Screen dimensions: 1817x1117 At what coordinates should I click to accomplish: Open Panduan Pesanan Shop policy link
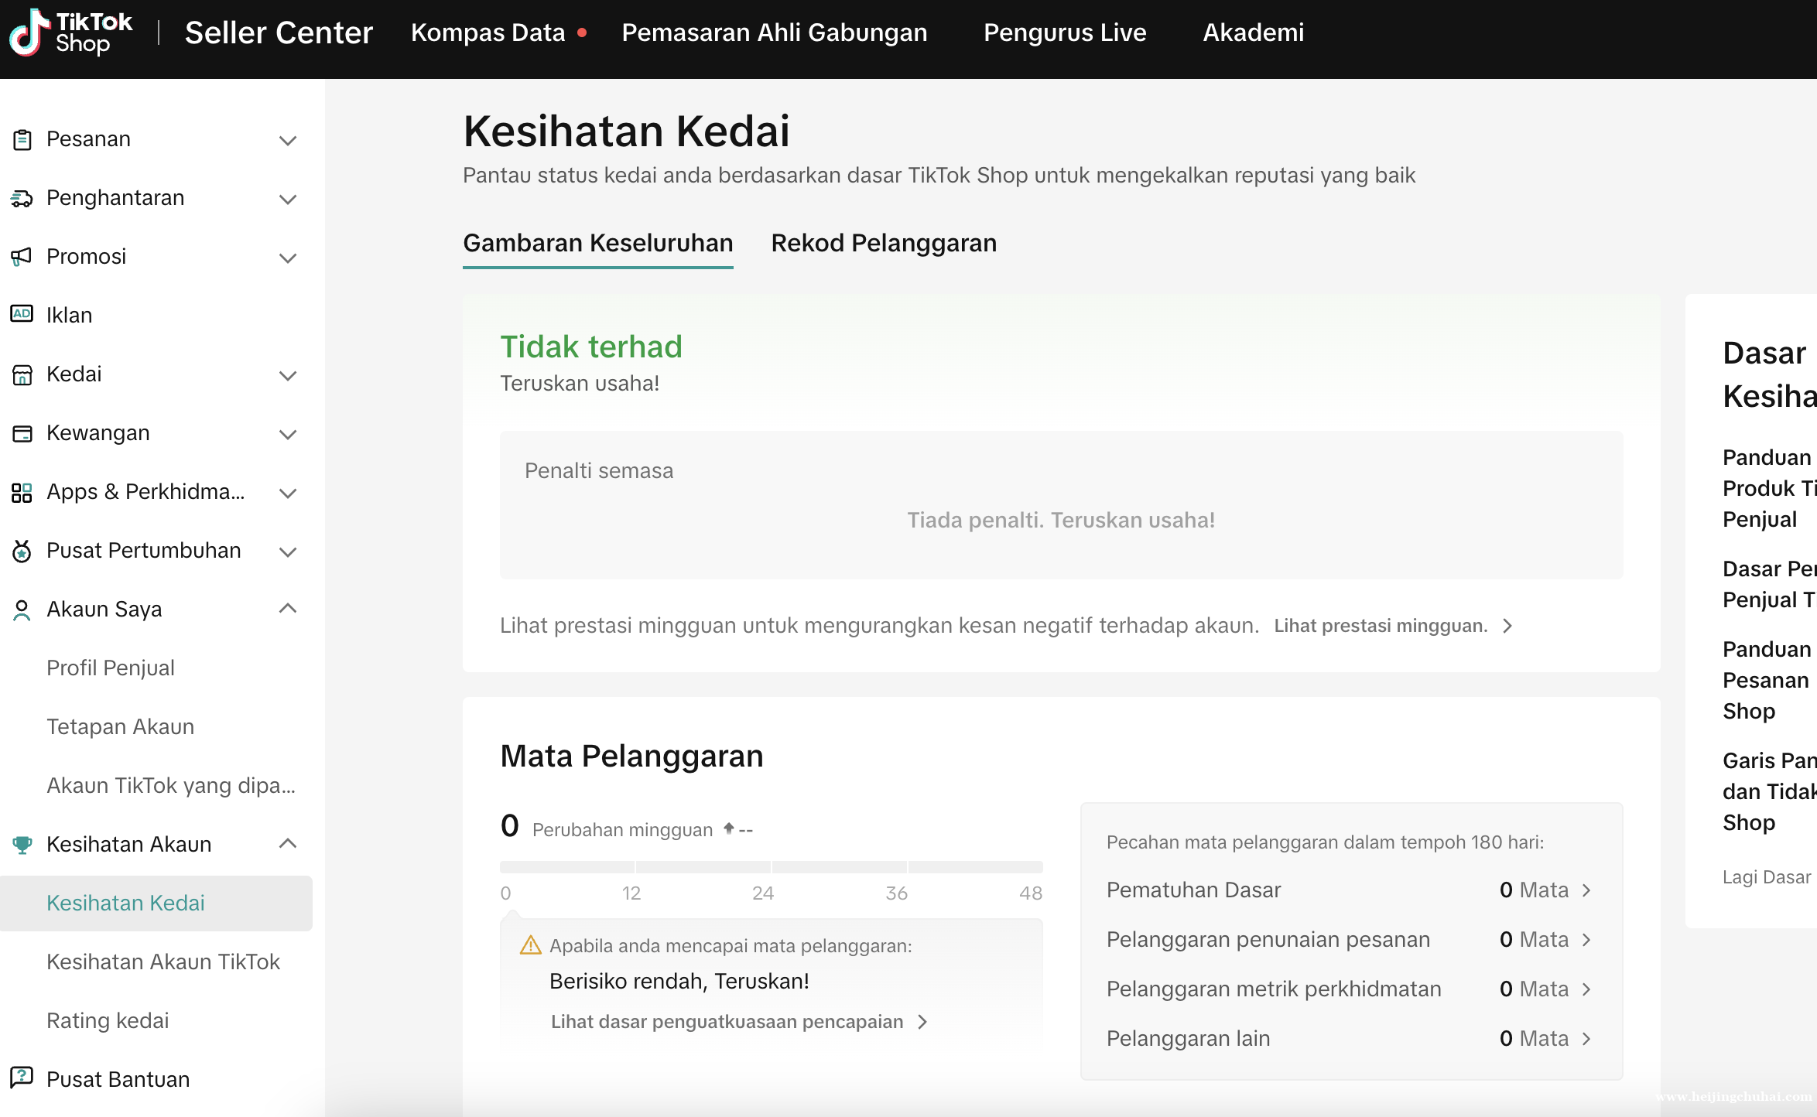click(1767, 680)
